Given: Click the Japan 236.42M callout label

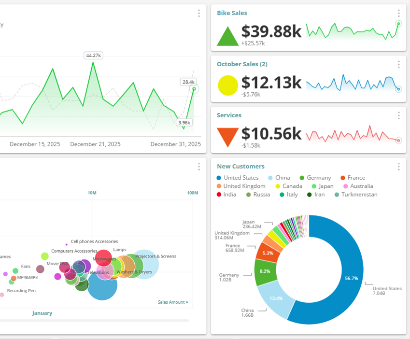Looking at the screenshot, I should pos(252,224).
